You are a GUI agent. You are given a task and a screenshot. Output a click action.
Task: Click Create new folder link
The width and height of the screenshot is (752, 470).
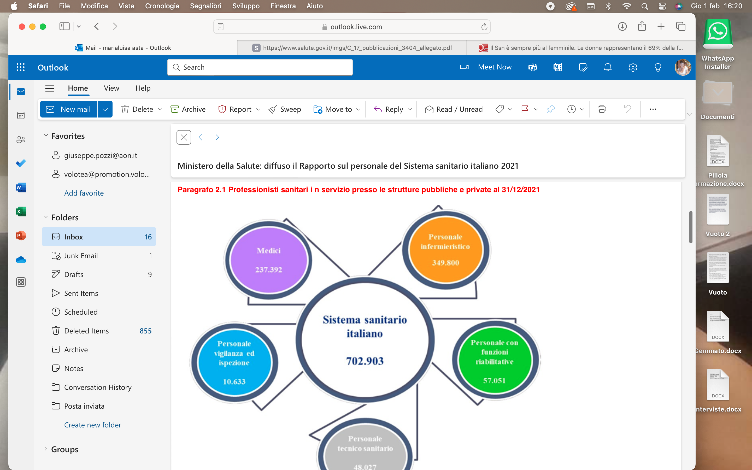[x=93, y=425]
